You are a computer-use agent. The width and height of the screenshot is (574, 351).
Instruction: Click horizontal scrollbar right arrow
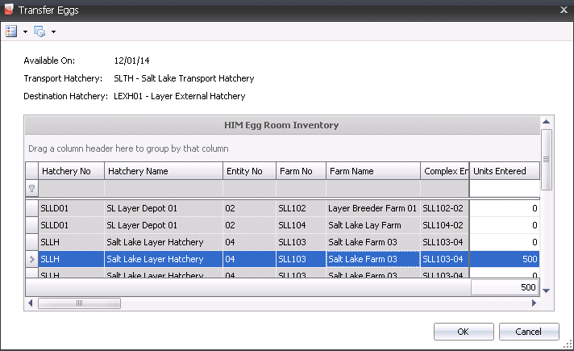(533, 303)
